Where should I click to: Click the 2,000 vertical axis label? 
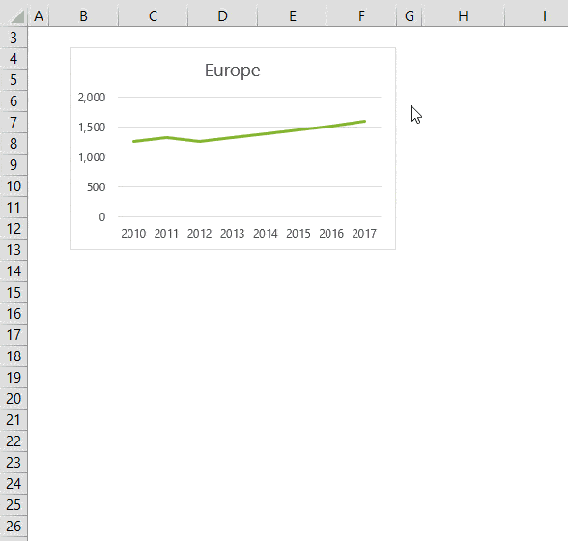(x=92, y=98)
